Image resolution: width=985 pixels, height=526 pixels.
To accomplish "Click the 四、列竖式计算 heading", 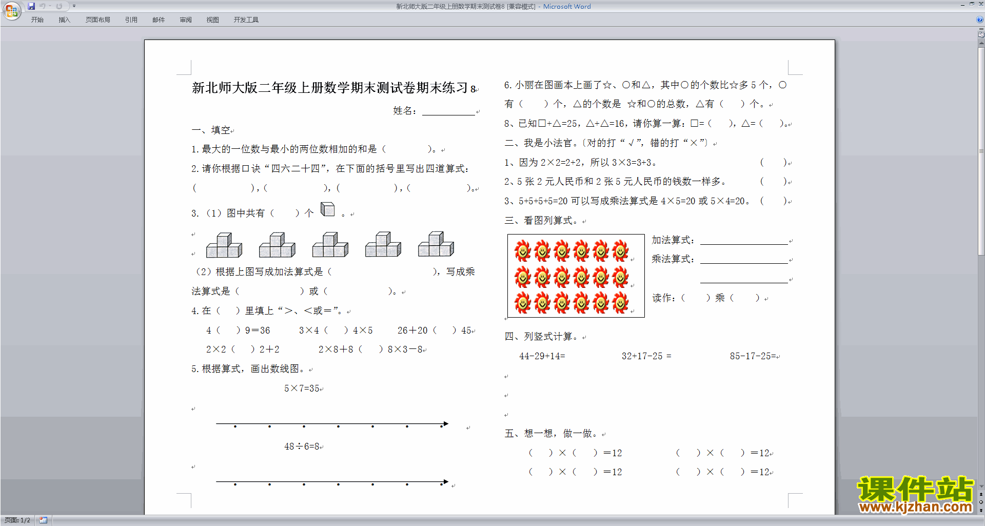I will [542, 337].
